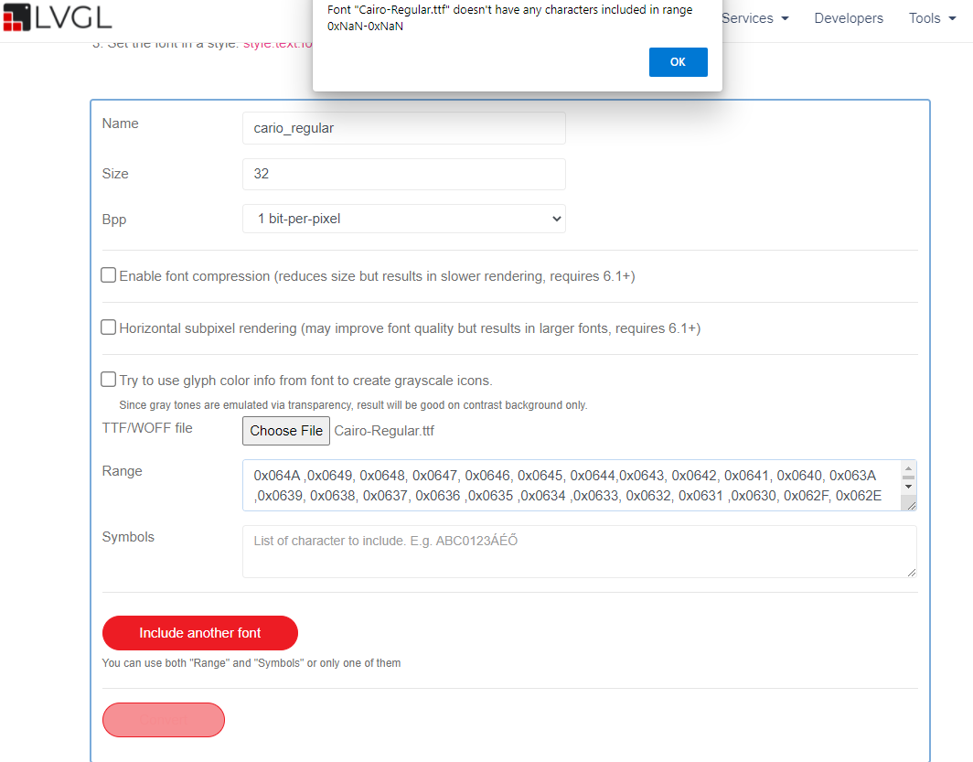Click the "TTF/WOFF file" label
The height and width of the screenshot is (762, 973).
click(147, 428)
